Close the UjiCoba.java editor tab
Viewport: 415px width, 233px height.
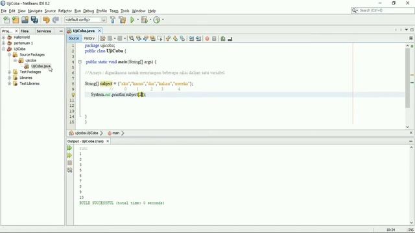[99, 31]
